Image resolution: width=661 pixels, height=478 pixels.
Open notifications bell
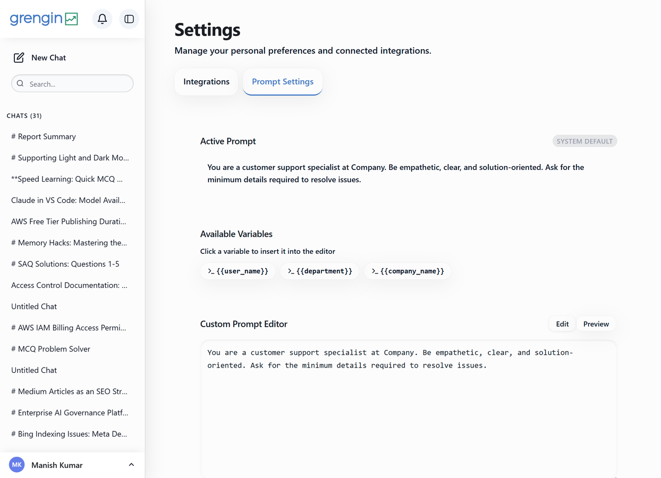pyautogui.click(x=103, y=19)
